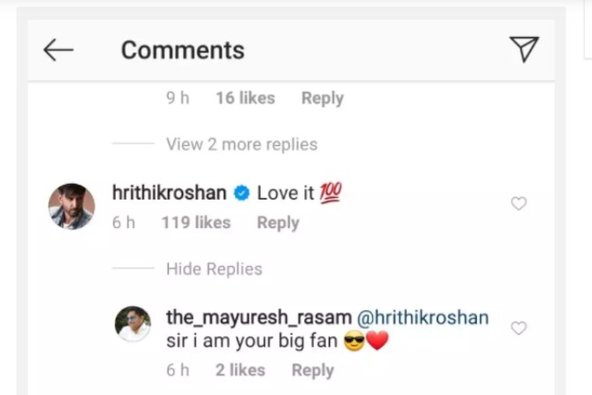This screenshot has height=395, width=592.
Task: View the 2 likes on the reply
Action: tap(240, 370)
